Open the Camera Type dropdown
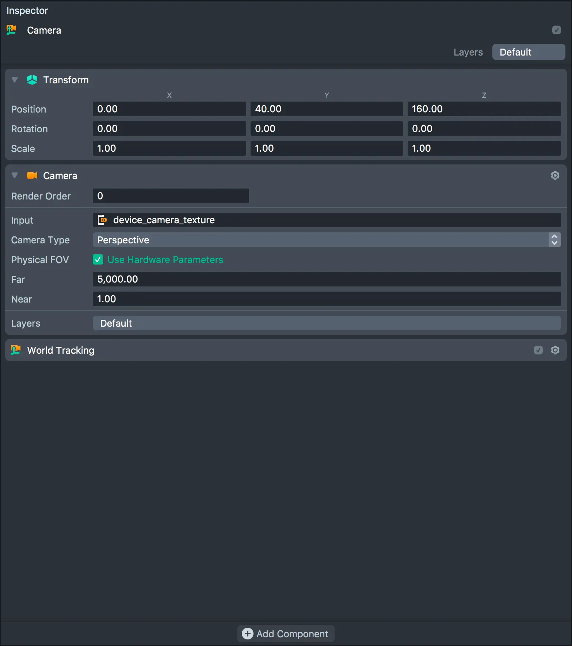The height and width of the screenshot is (646, 572). pos(326,240)
